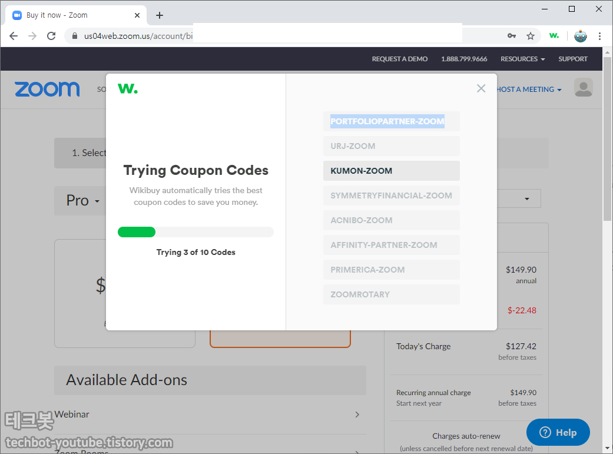This screenshot has width=613, height=454.
Task: Go back to the previous page
Action: click(x=14, y=36)
